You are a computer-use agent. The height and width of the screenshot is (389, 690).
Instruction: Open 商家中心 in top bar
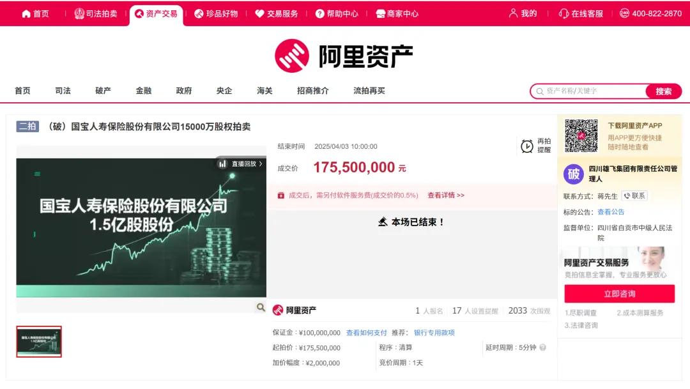(397, 13)
